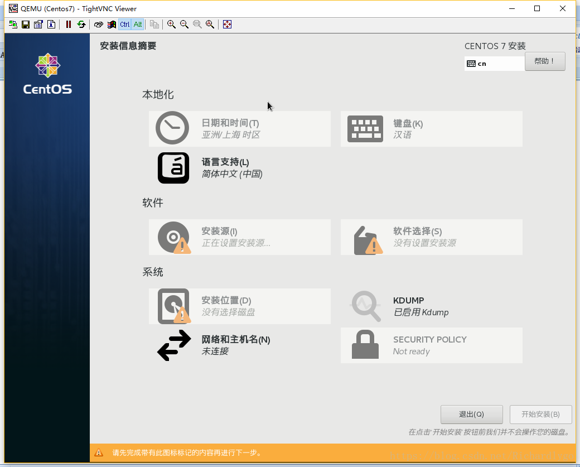Click the cn keyboard layout indicator

tap(495, 64)
